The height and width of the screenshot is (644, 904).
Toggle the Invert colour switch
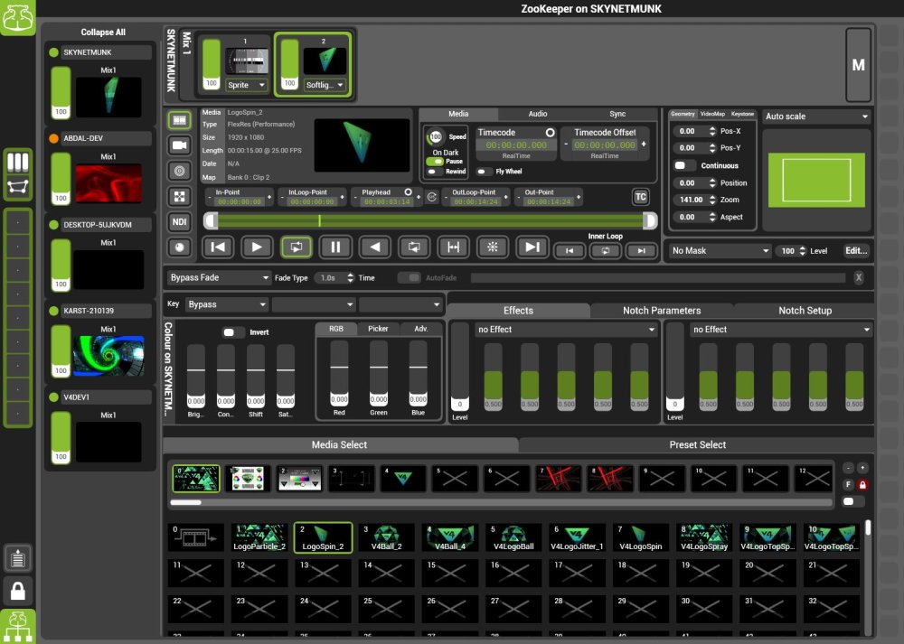[233, 332]
